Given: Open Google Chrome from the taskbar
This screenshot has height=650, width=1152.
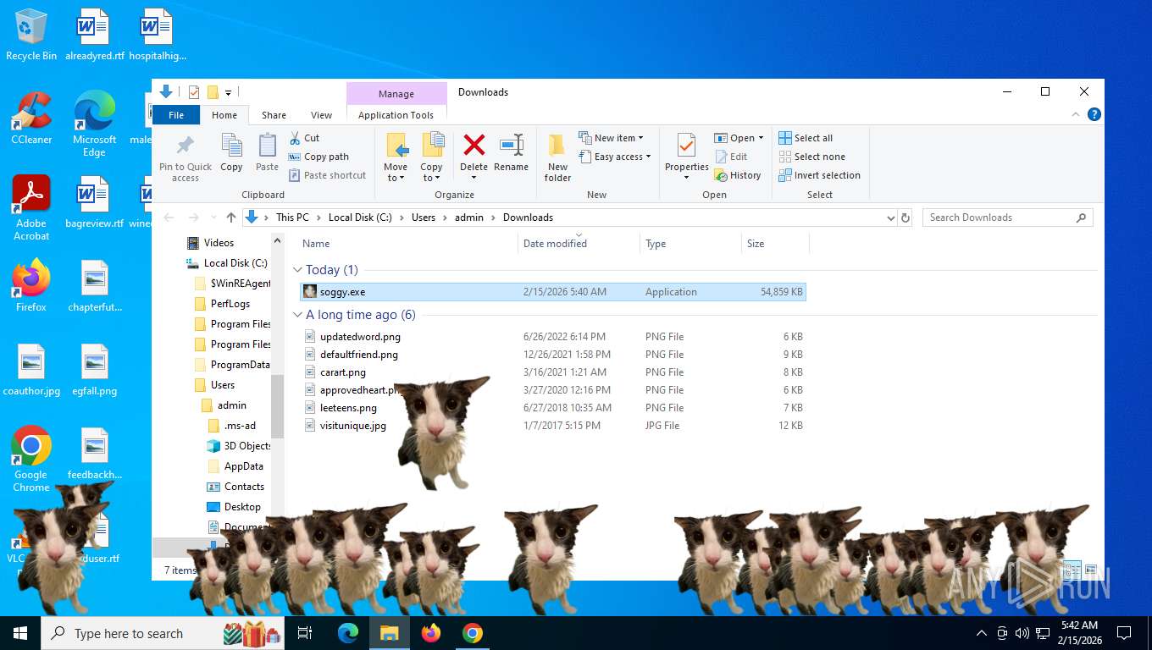Looking at the screenshot, I should click(x=473, y=633).
